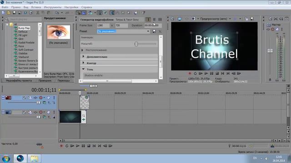
Task: Open Track Motion on track 1
Action: [x=30, y=98]
